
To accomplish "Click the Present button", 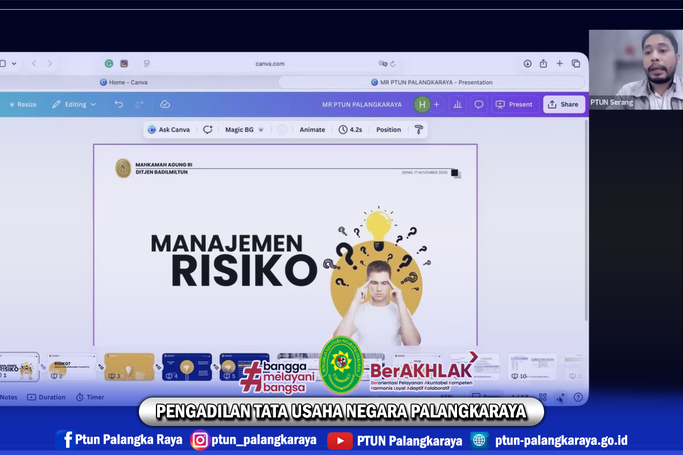I will point(515,105).
